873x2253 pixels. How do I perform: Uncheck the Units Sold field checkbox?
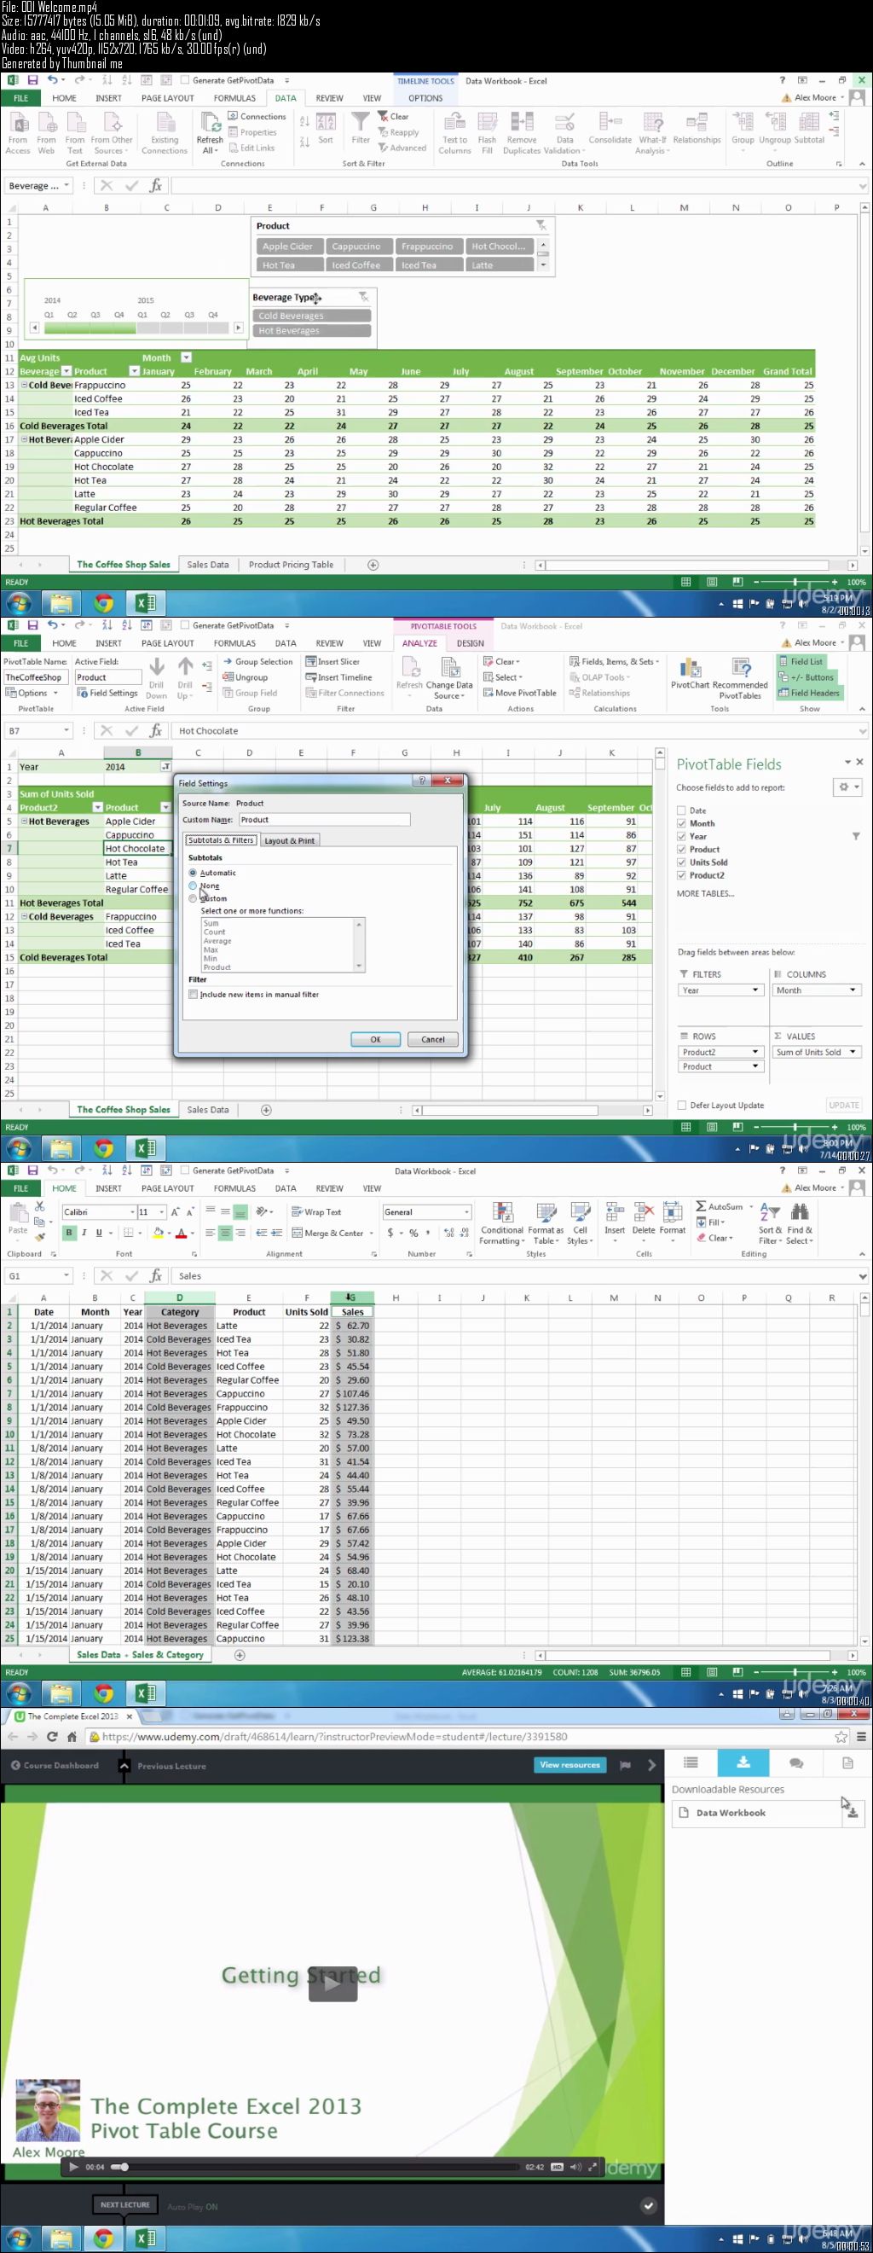click(x=682, y=862)
